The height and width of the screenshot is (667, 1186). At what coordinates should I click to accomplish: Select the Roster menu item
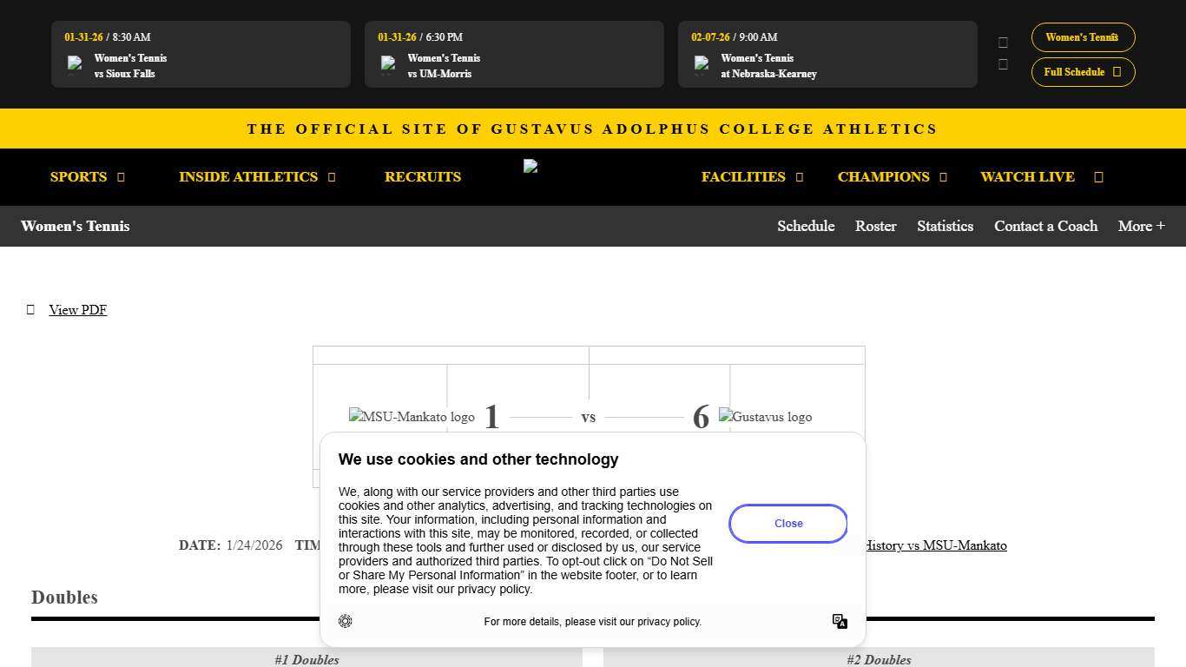click(x=875, y=226)
